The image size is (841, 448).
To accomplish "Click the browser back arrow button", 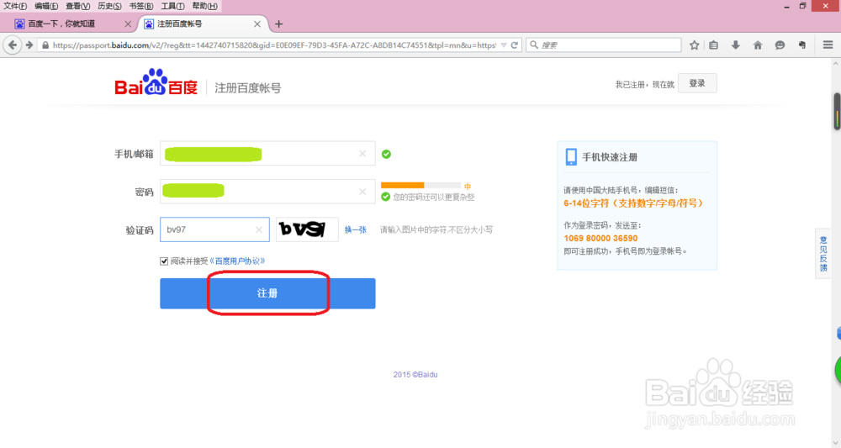I will point(13,45).
